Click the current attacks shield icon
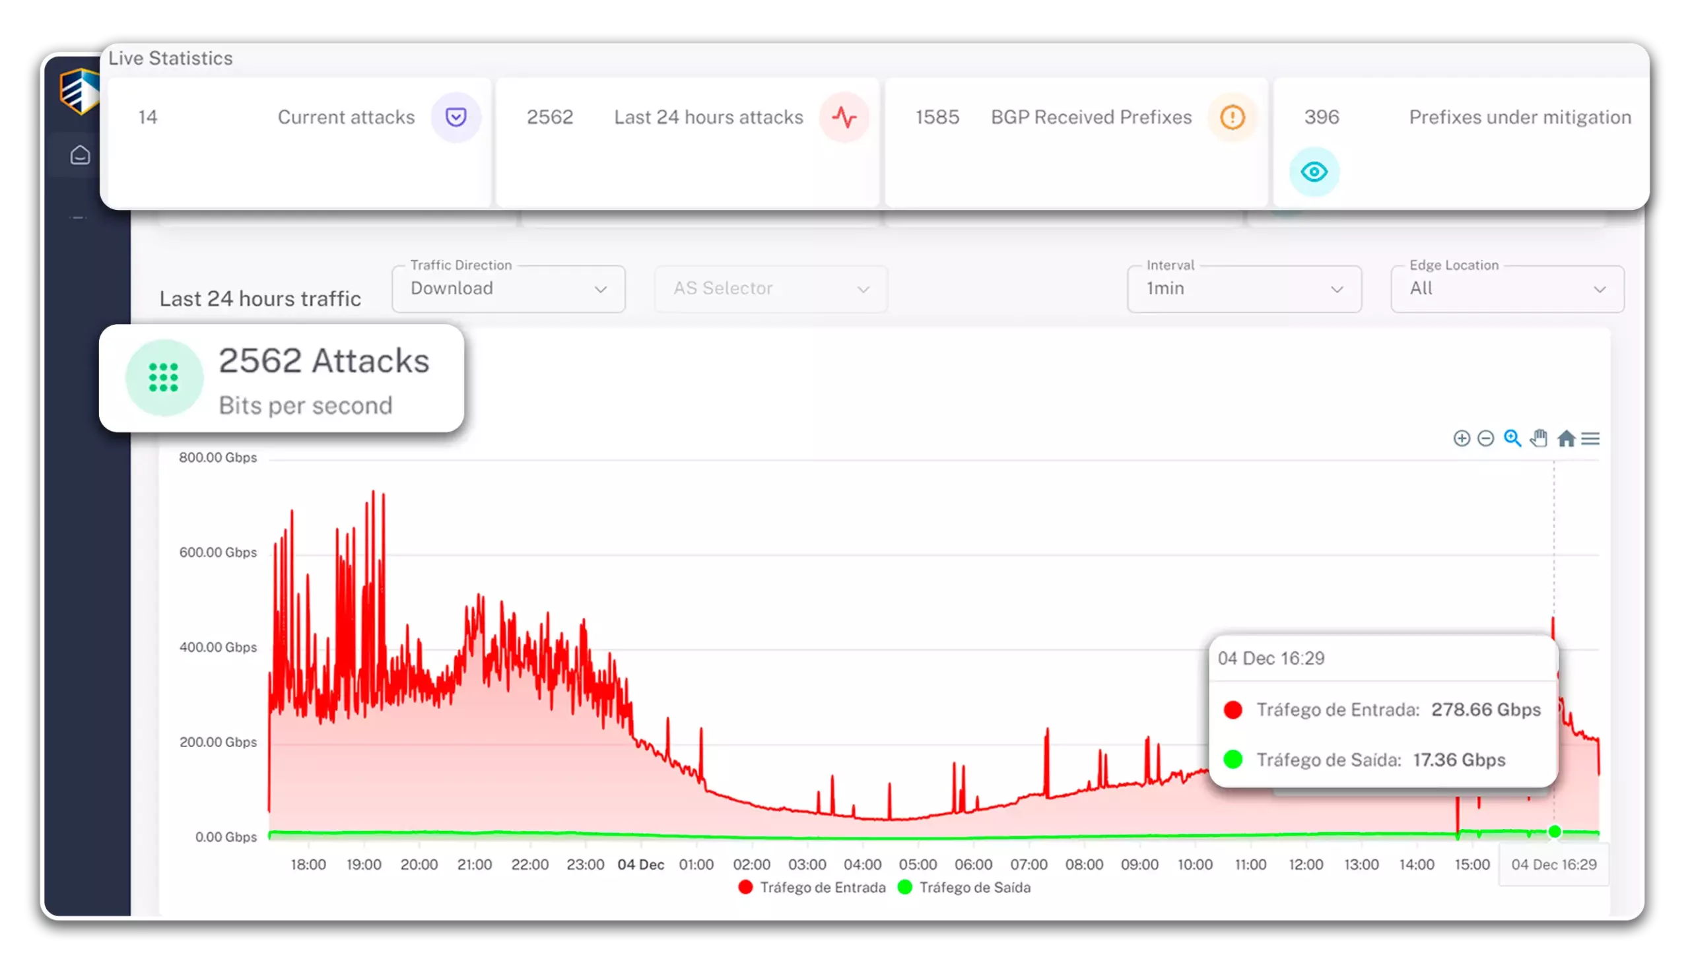The height and width of the screenshot is (959, 1690). 456,117
